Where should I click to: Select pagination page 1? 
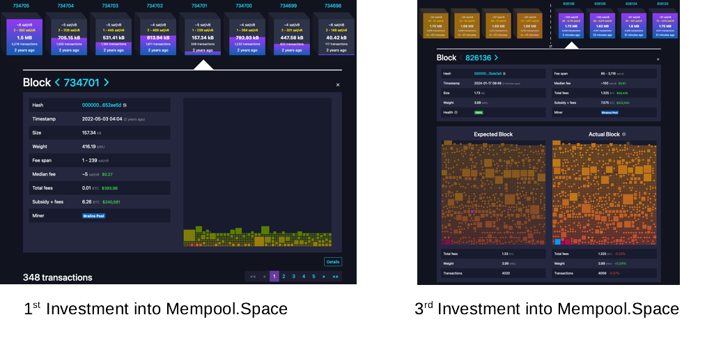[274, 277]
